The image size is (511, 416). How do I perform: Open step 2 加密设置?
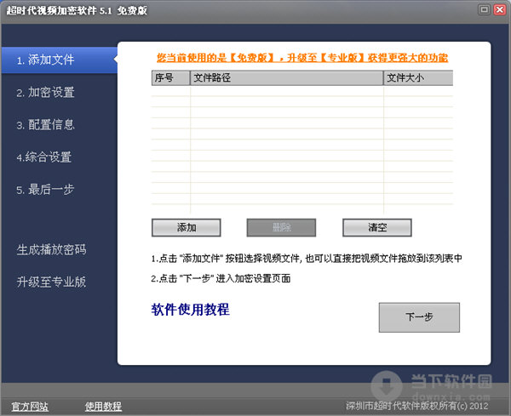46,93
